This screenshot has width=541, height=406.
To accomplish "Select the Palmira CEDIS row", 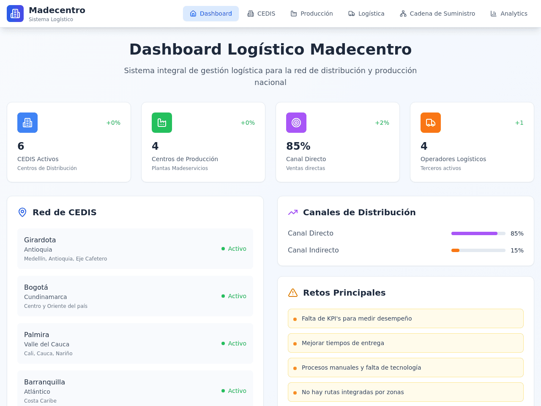I will [135, 343].
